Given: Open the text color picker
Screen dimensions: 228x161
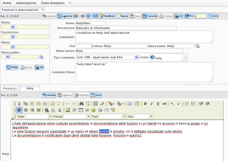Looking at the screenshot, I should (x=111, y=104).
